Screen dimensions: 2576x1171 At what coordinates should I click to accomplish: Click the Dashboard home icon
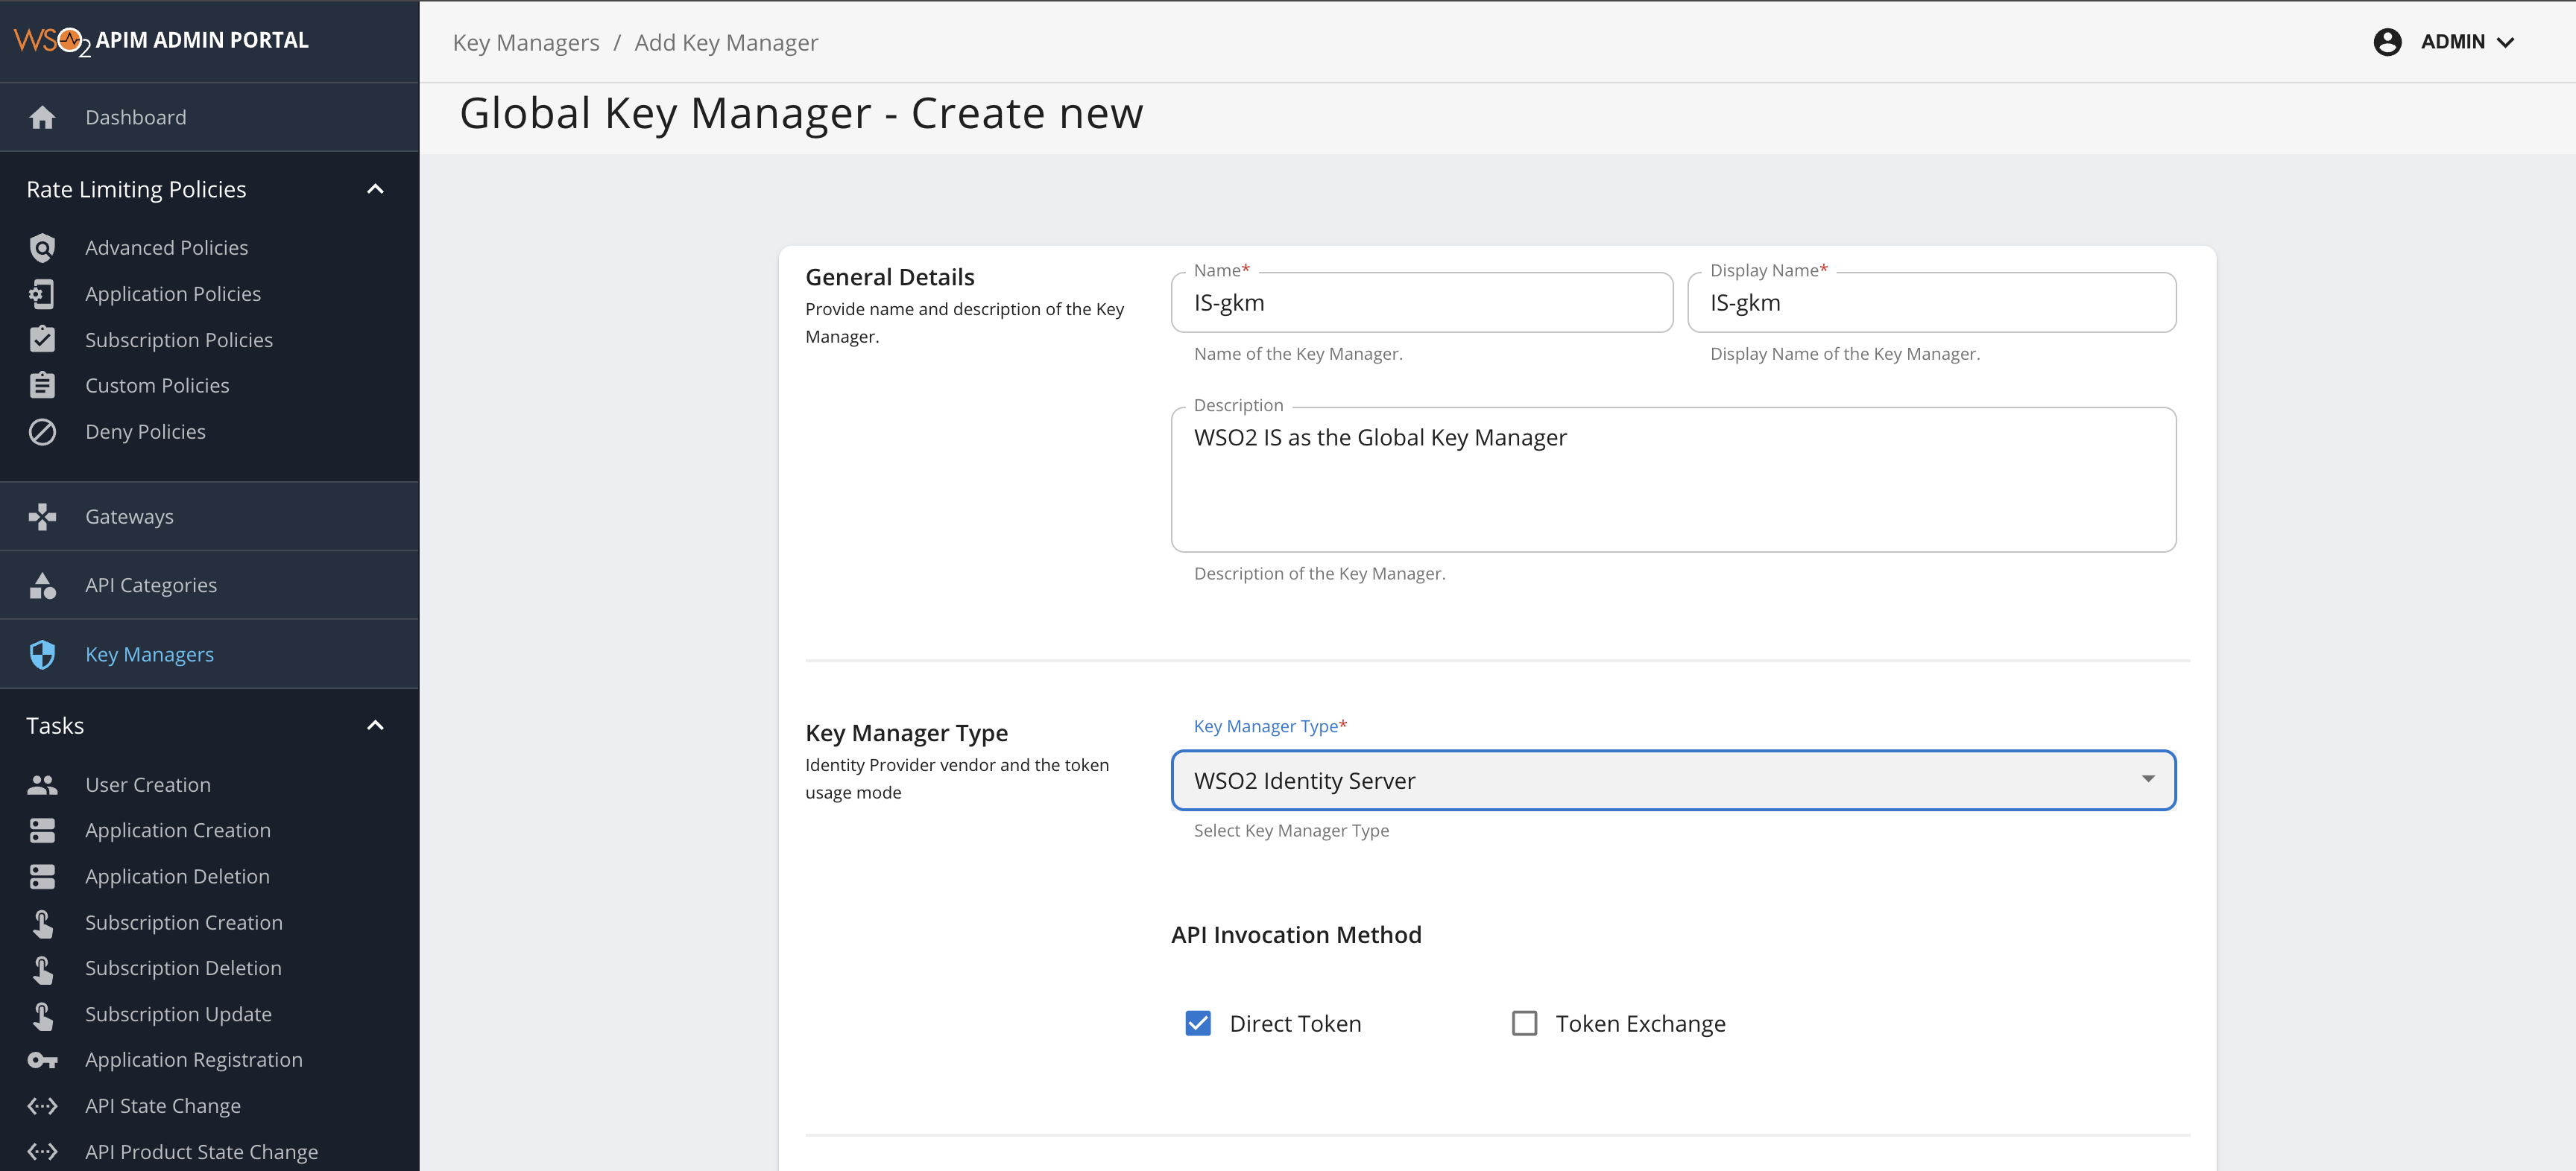coord(42,118)
